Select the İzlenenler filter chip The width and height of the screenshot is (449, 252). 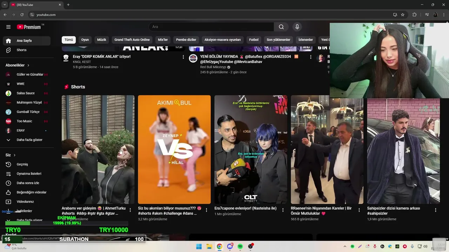306,40
